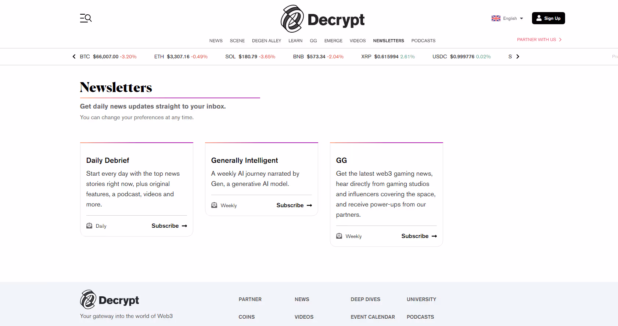Go to the Emerge section
This screenshot has height=326, width=618.
click(333, 41)
